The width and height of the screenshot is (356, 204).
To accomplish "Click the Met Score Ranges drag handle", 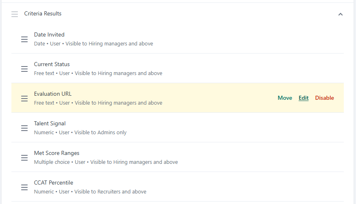I will click(x=24, y=158).
